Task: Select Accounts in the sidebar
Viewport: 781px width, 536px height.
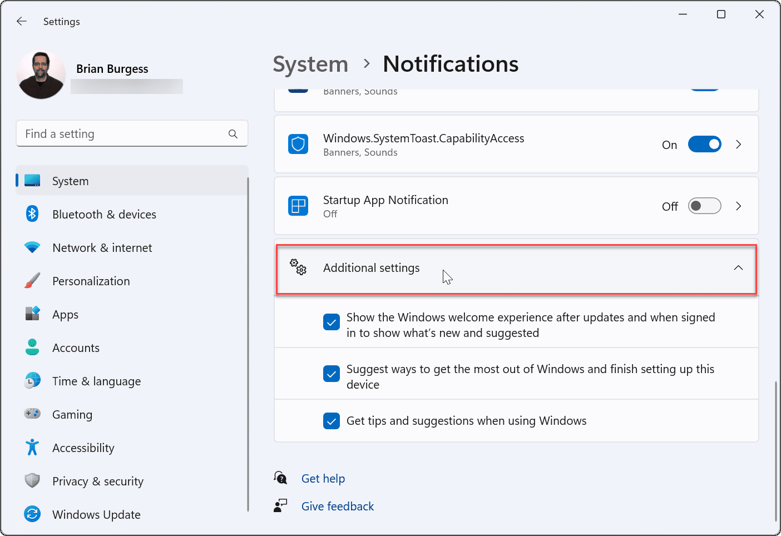Action: pyautogui.click(x=76, y=348)
